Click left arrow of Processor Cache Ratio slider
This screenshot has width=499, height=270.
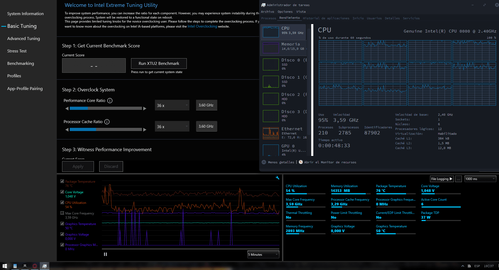point(67,130)
